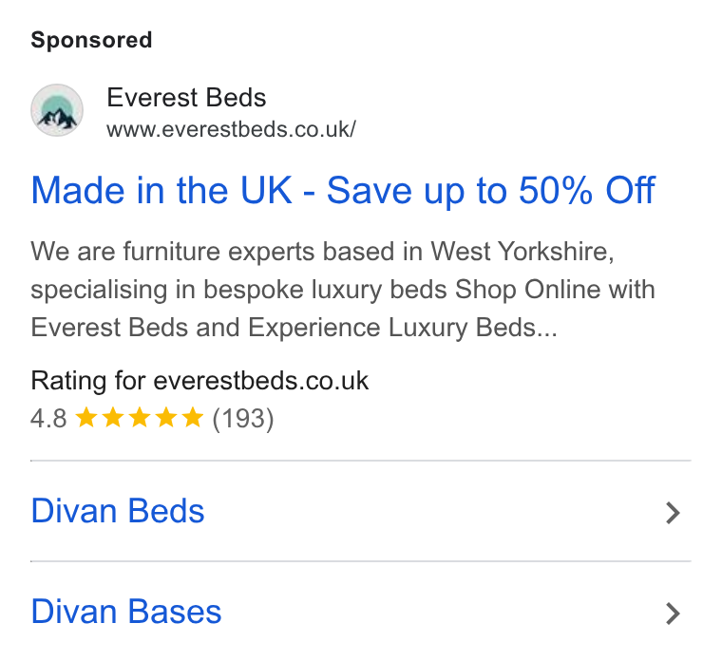Screen dimensions: 722x661
Task: Click the Rating for everestbeds.co.uk text
Action: pyautogui.click(x=199, y=381)
